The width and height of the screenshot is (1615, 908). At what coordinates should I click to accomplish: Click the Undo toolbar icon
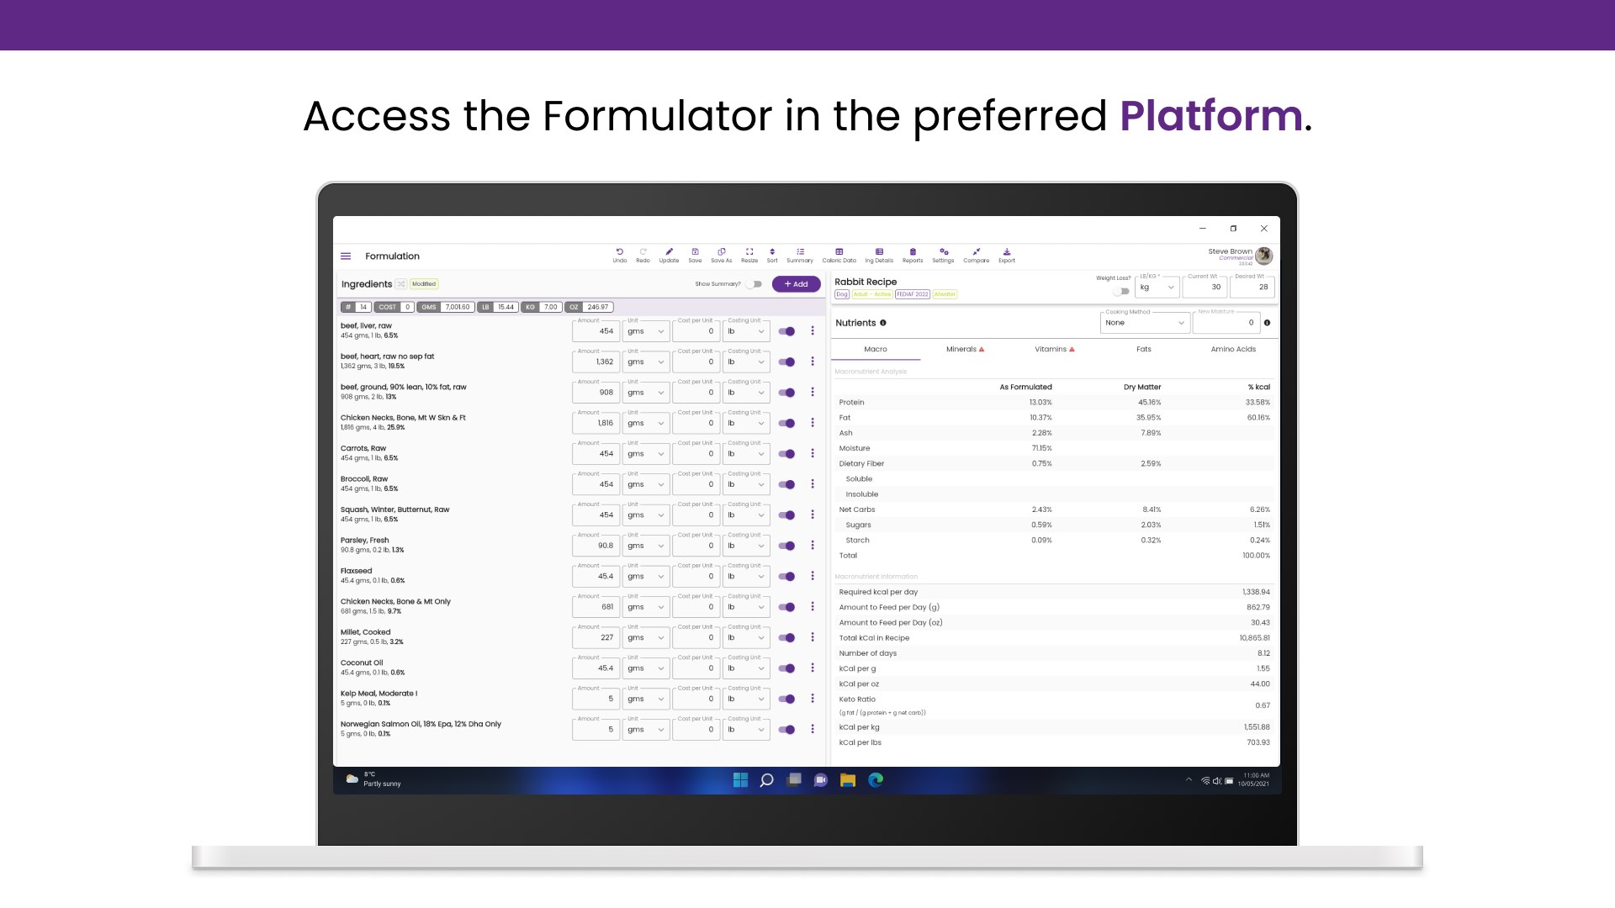pos(620,255)
